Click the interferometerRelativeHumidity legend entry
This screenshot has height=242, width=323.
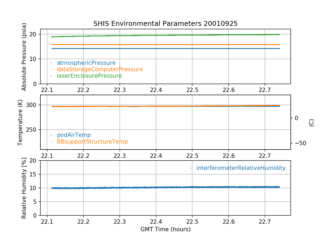[x=241, y=168]
